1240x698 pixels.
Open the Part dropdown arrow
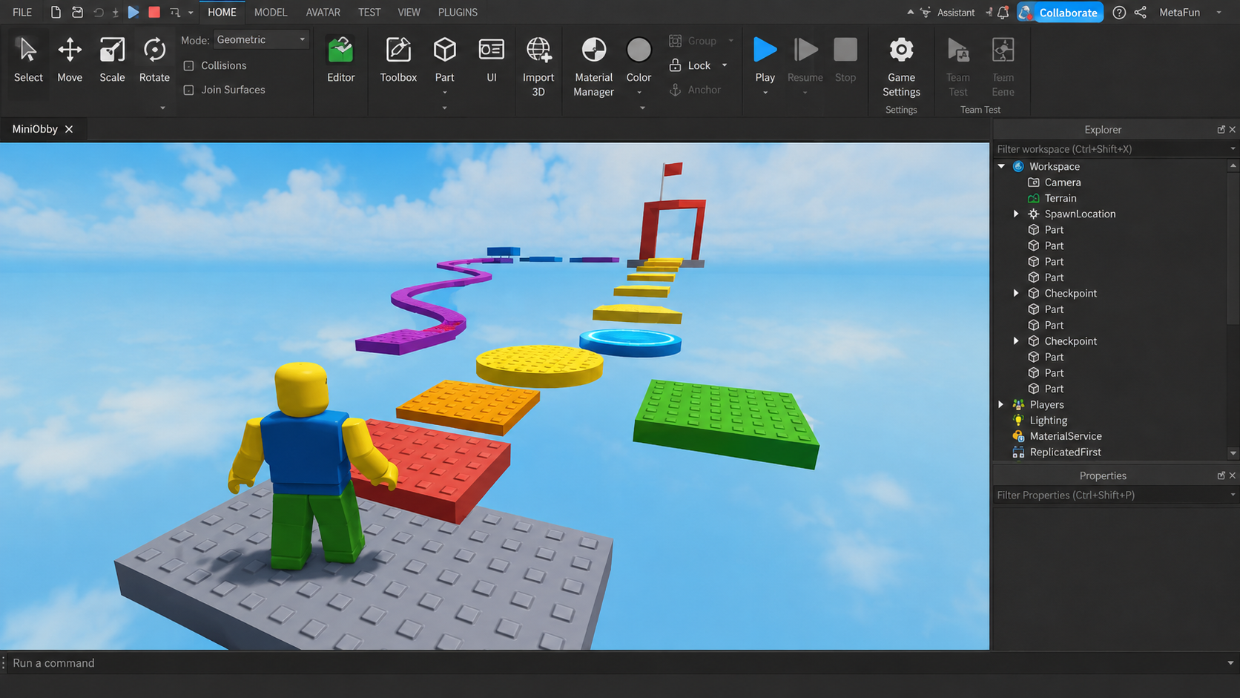(x=445, y=93)
